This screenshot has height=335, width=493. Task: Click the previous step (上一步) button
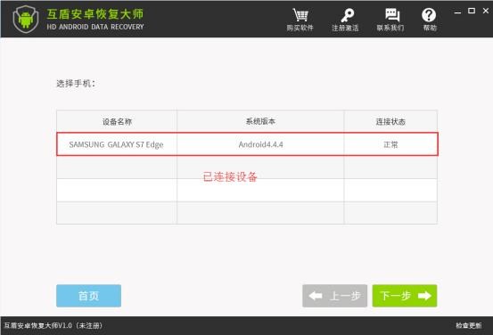334,296
